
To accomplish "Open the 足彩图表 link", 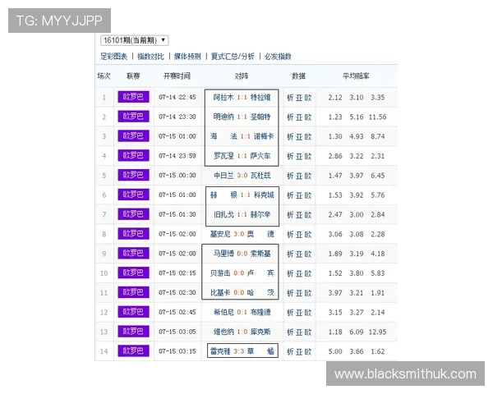I will 114,57.
